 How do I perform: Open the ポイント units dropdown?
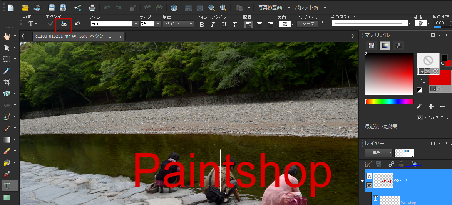178,24
